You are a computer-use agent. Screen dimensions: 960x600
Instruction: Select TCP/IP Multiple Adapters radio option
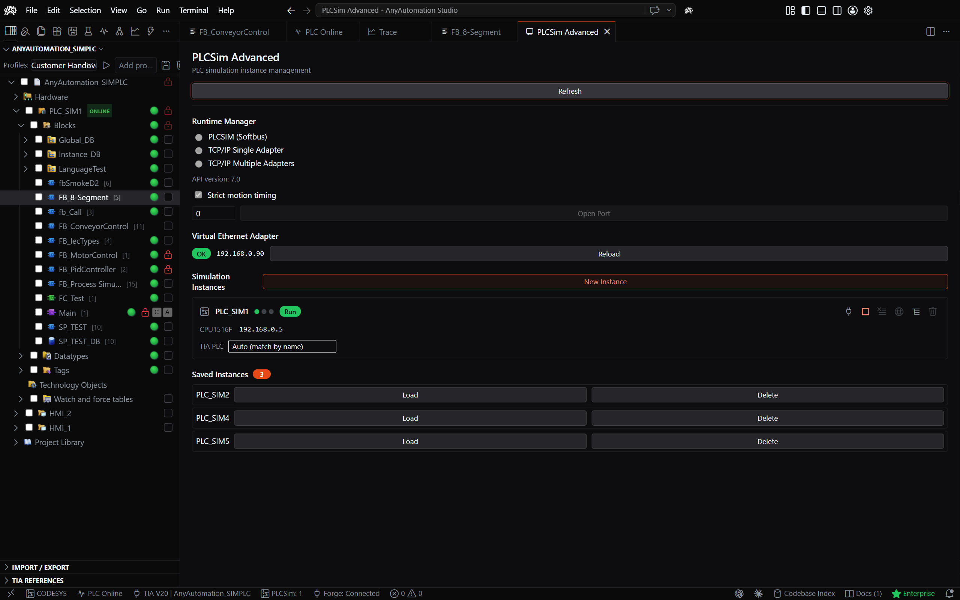pos(199,164)
